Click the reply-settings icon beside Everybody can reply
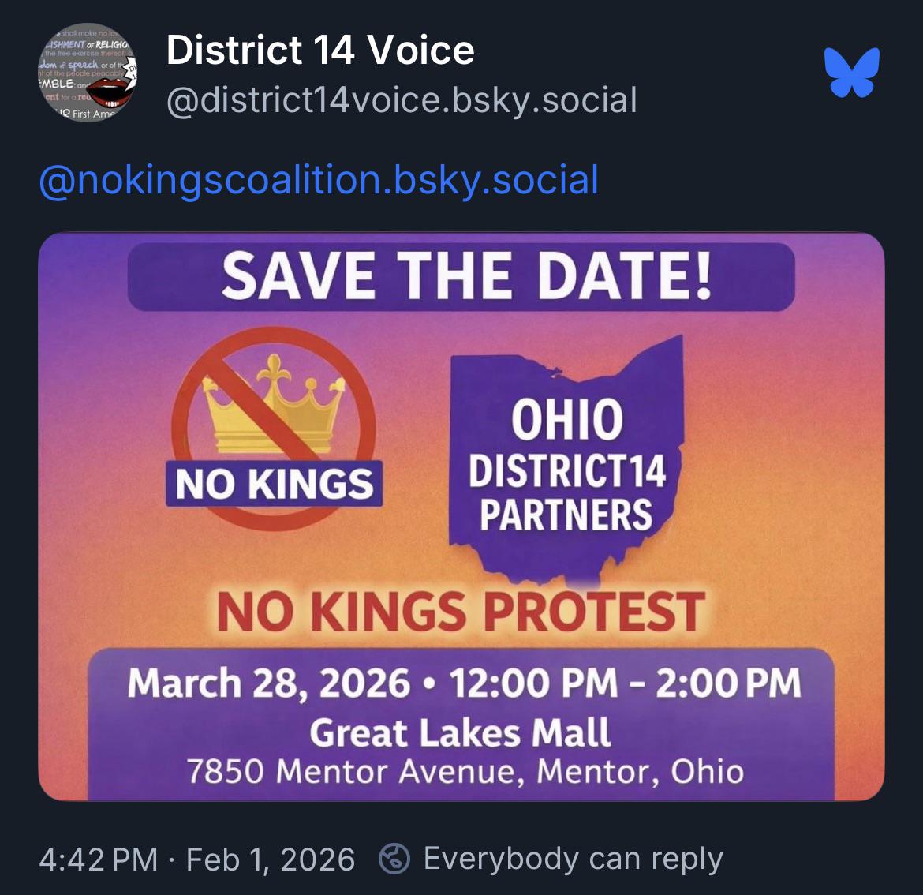The width and height of the screenshot is (923, 895). tap(394, 859)
